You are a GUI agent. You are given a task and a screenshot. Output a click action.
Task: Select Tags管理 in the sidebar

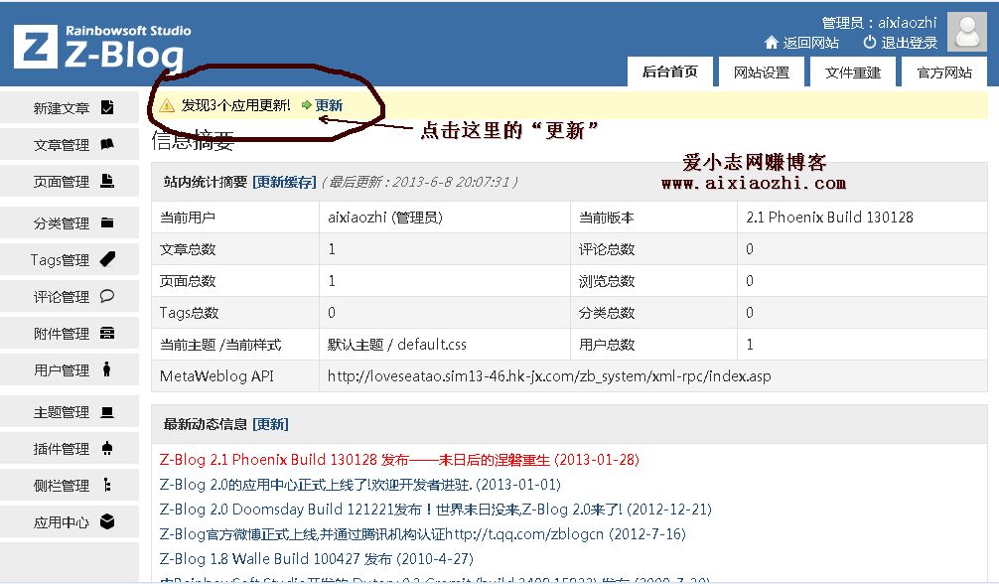point(70,259)
